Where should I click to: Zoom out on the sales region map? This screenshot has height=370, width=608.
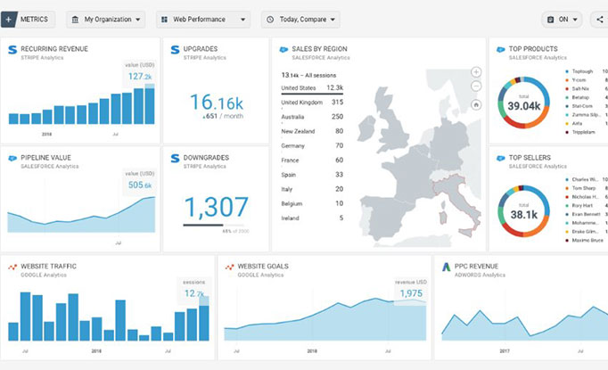click(476, 87)
